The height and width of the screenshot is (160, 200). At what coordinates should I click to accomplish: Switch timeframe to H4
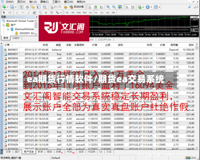[96, 13]
